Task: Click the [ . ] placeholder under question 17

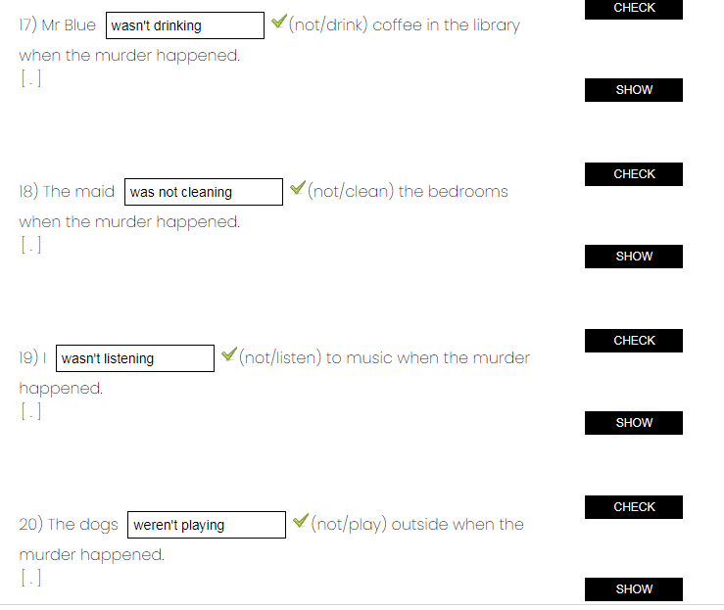Action: point(31,78)
